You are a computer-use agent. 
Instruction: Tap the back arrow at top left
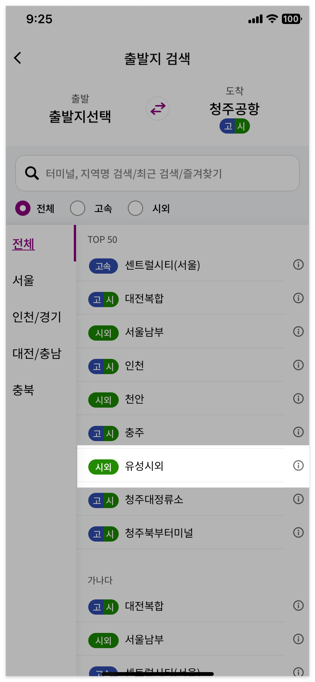(x=17, y=57)
